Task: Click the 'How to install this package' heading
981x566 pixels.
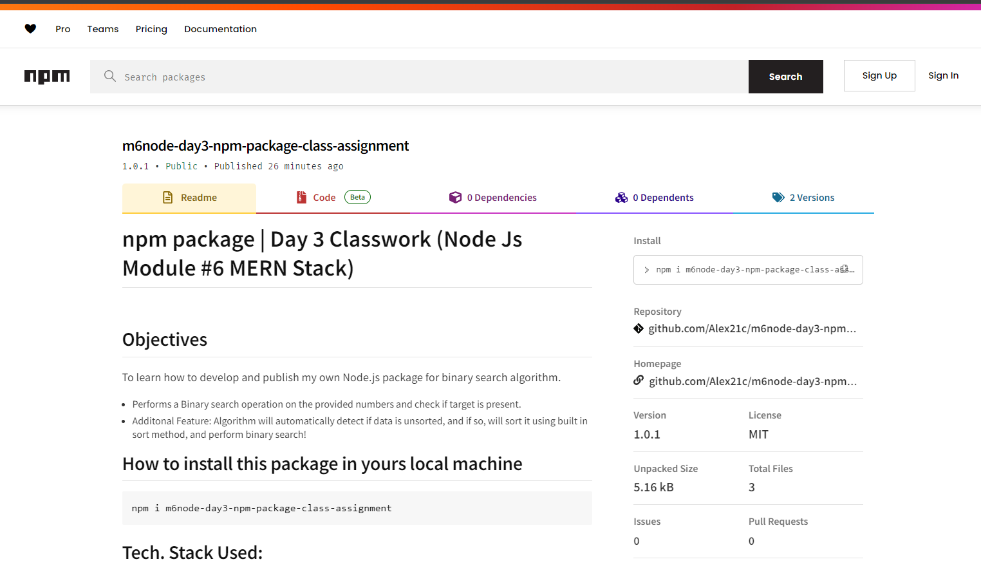Action: (x=322, y=464)
